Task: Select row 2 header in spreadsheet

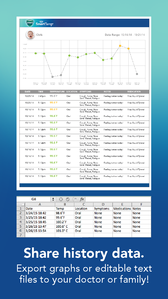Action: click(21, 213)
